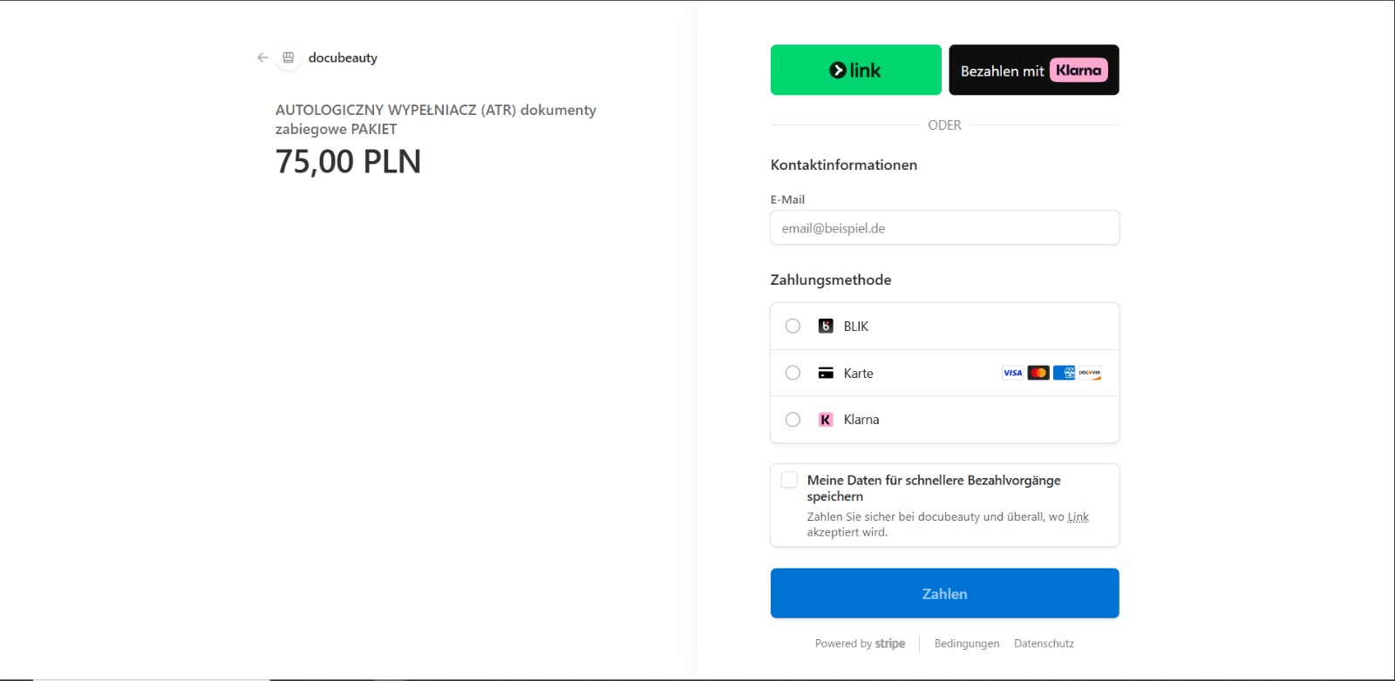Image resolution: width=1395 pixels, height=681 pixels.
Task: Click the docubeauty store icon
Action: (289, 57)
